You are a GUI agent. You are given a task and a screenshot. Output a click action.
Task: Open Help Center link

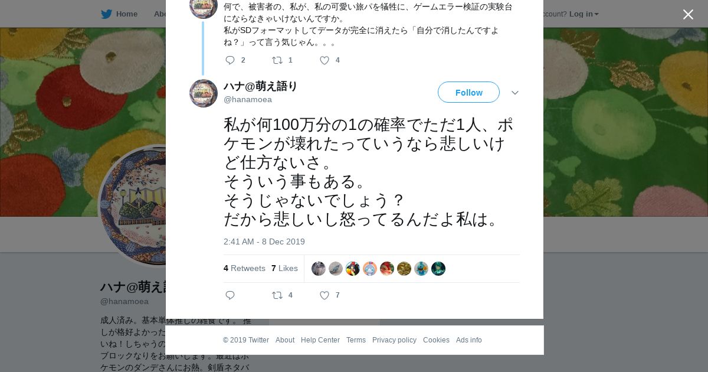pos(320,340)
